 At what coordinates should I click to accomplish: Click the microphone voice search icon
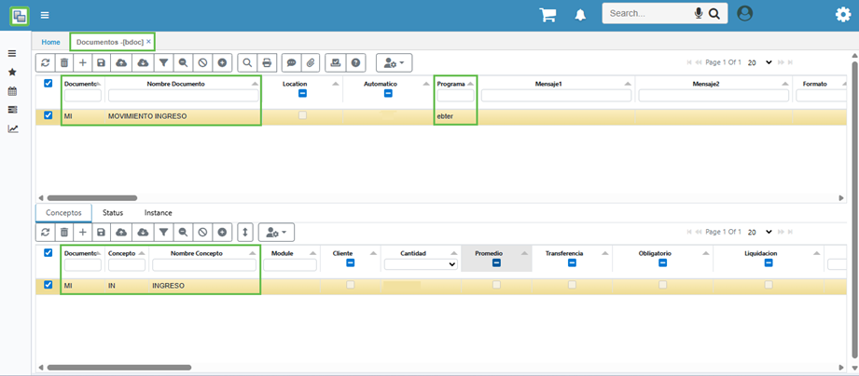[698, 14]
